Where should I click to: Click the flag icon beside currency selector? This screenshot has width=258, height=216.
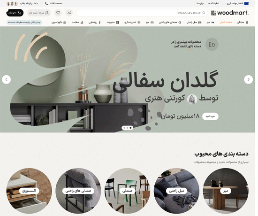[x=246, y=3]
